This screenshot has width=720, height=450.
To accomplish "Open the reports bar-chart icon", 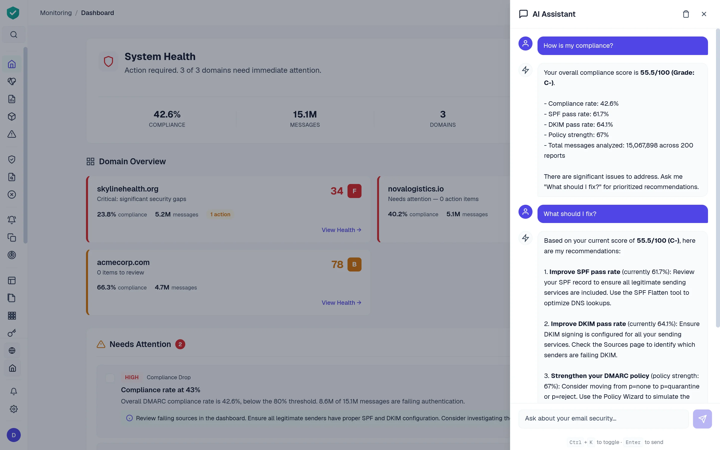I will coord(12,99).
